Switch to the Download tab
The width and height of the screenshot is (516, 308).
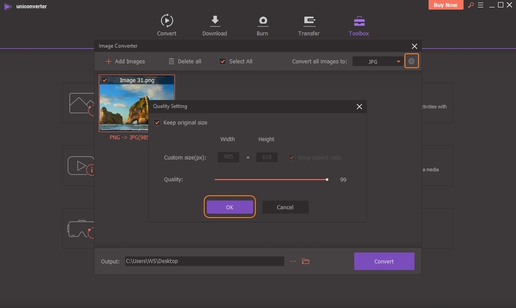point(214,25)
